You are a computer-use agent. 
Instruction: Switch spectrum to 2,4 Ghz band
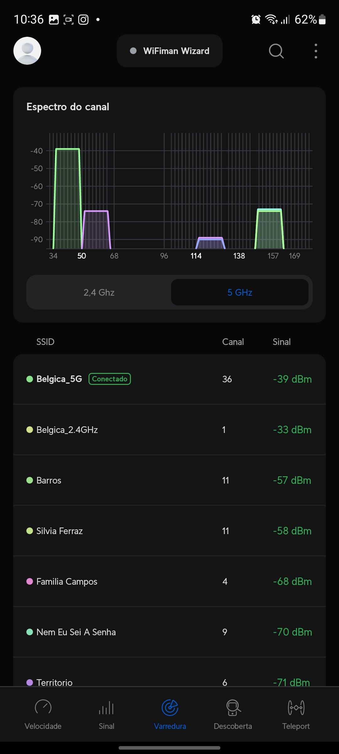99,292
